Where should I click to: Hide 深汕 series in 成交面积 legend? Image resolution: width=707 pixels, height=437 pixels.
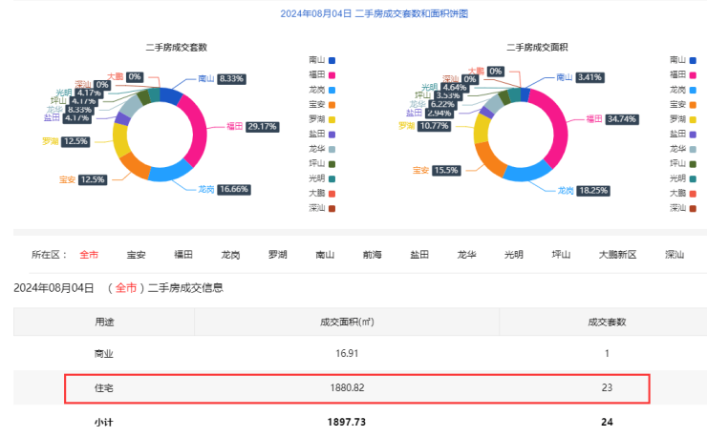pyautogui.click(x=684, y=207)
